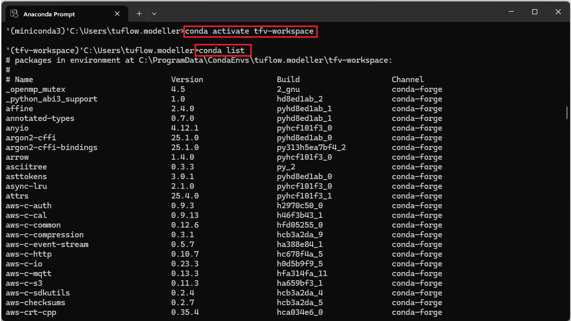Click the vertical scrollbar thumb
Image resolution: width=571 pixels, height=321 pixels.
567,112
